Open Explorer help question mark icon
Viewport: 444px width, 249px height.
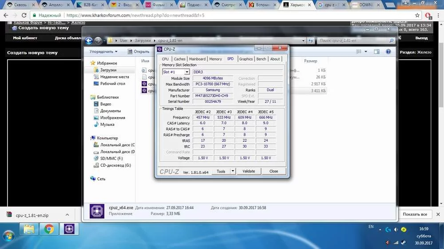point(388,51)
